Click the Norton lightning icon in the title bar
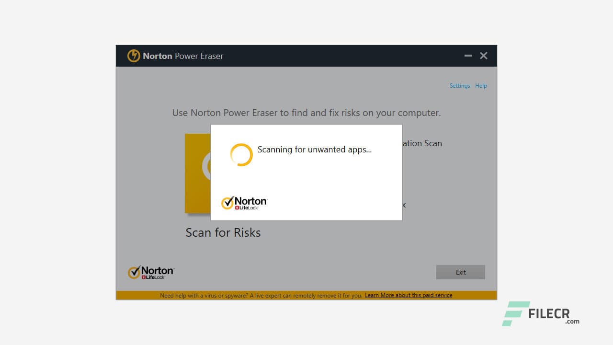 (x=134, y=56)
